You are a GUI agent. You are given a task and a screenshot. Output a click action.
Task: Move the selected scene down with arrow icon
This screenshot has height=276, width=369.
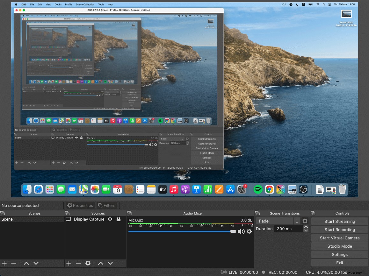(x=35, y=263)
